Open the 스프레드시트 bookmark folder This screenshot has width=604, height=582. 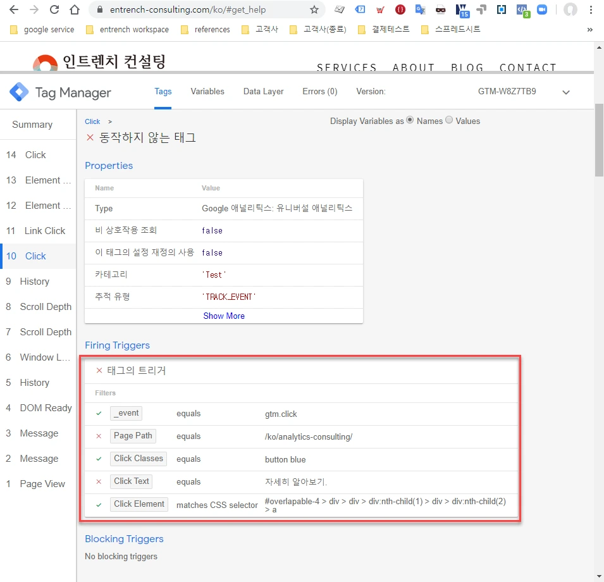tap(451, 30)
